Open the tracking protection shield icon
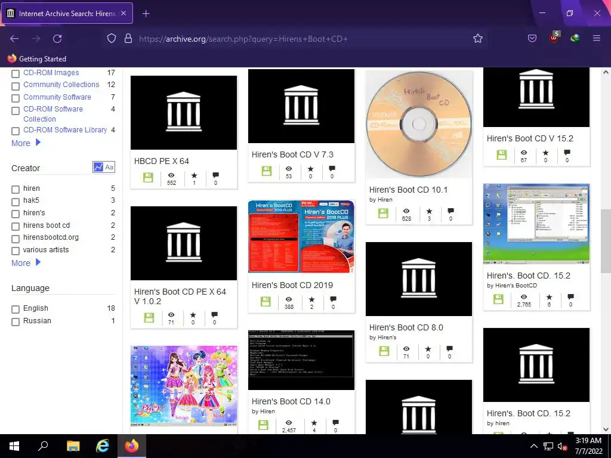The width and height of the screenshot is (611, 458). click(x=112, y=38)
